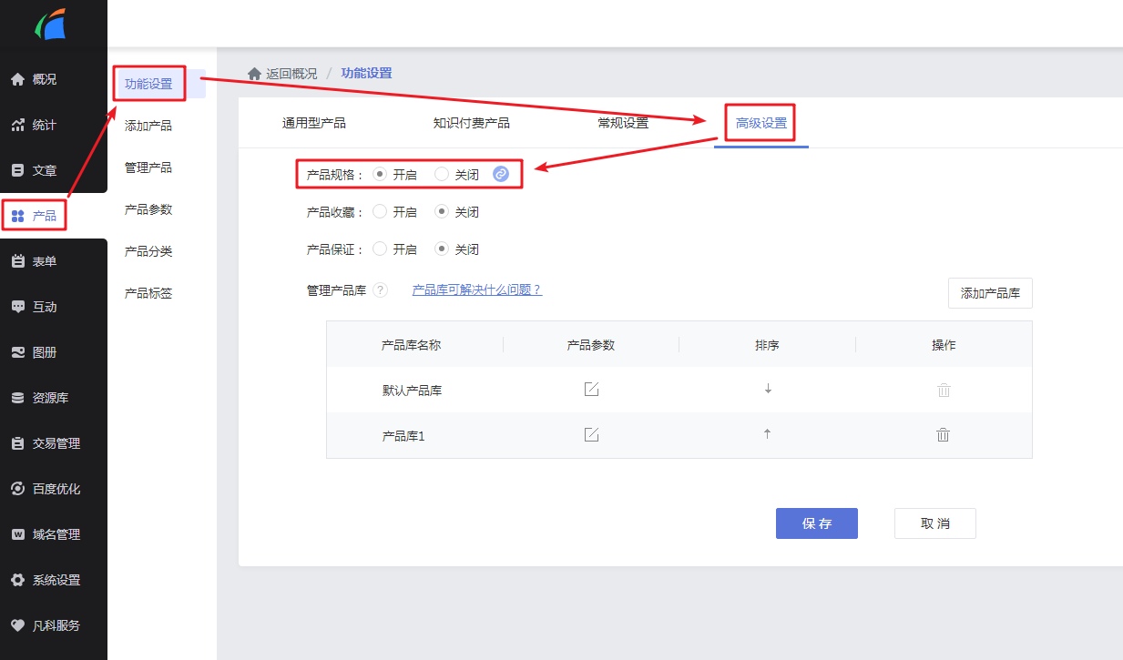Open 添加产品 in the product submenu
The width and height of the screenshot is (1123, 660).
148,126
